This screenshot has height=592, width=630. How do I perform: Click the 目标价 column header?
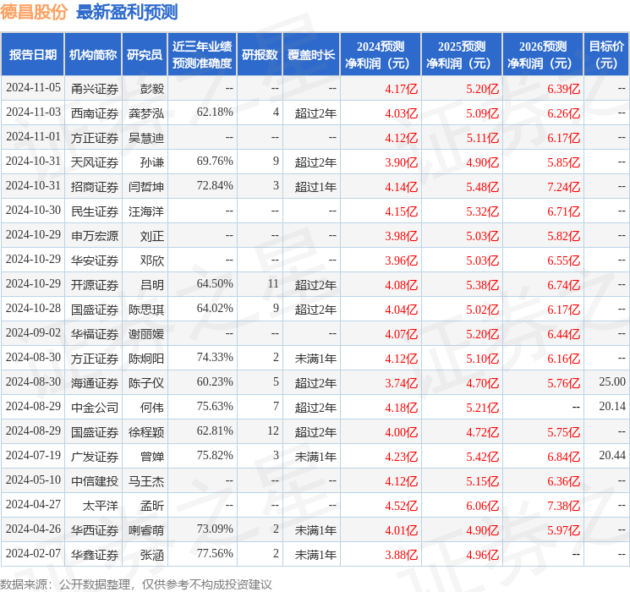606,55
